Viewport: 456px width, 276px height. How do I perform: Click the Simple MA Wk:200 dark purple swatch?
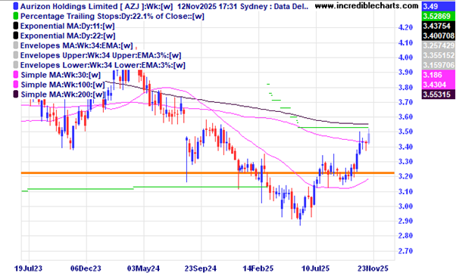pos(16,95)
